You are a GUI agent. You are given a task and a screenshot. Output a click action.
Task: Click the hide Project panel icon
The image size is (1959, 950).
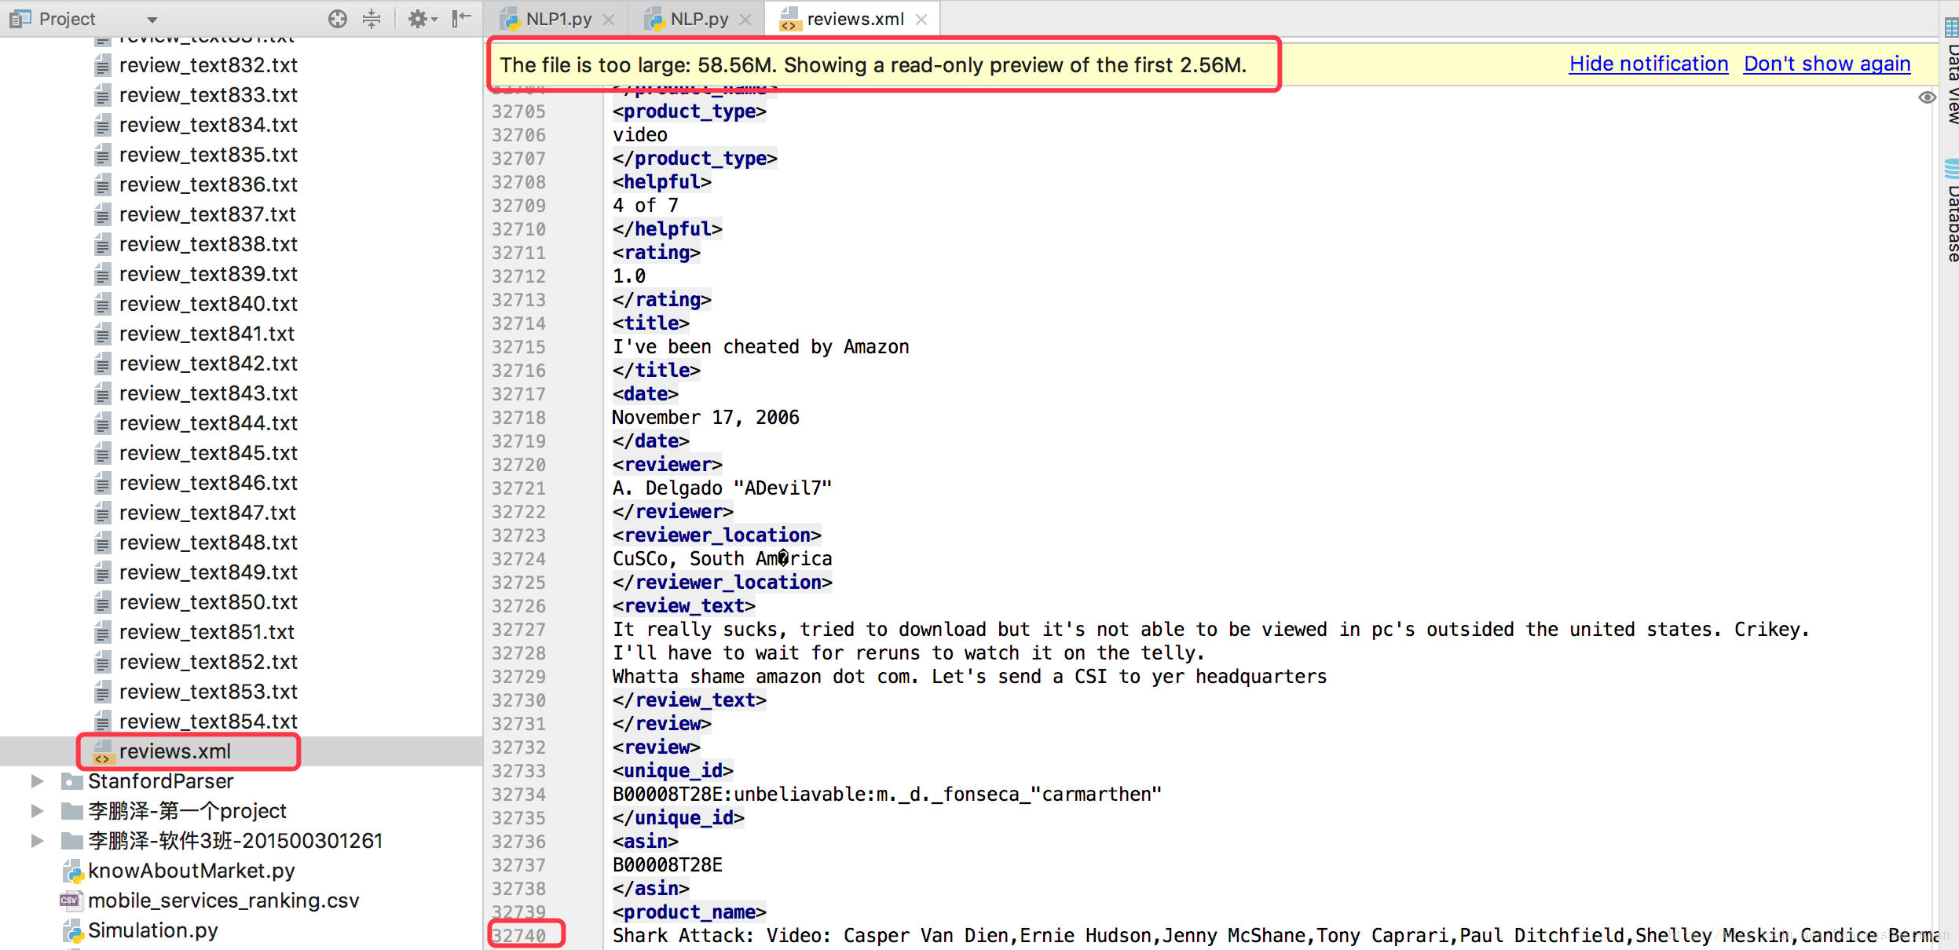point(462,19)
